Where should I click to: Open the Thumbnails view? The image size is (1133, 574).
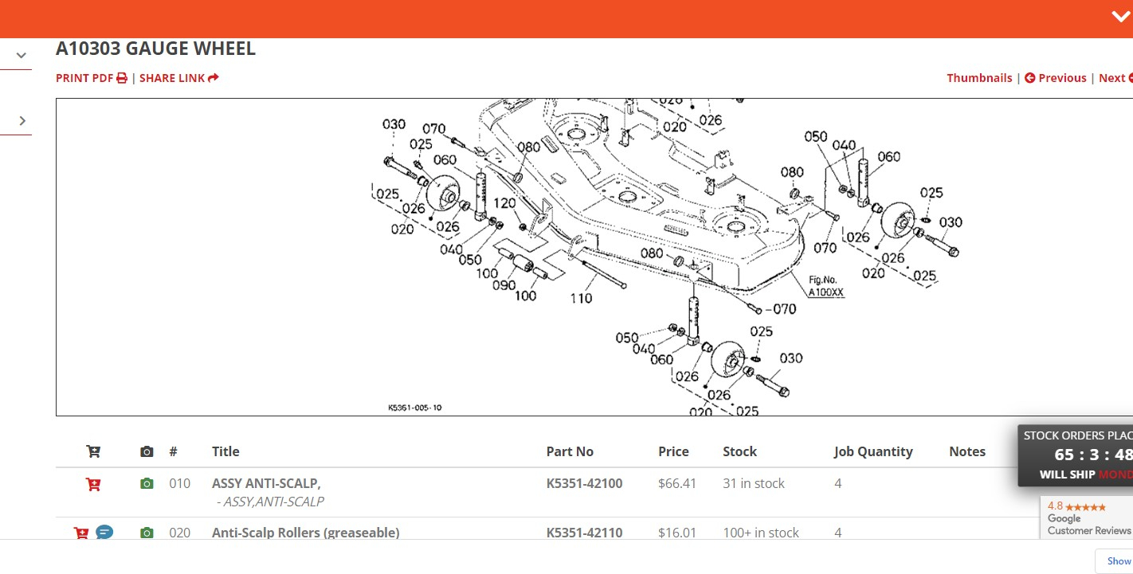pyautogui.click(x=979, y=78)
